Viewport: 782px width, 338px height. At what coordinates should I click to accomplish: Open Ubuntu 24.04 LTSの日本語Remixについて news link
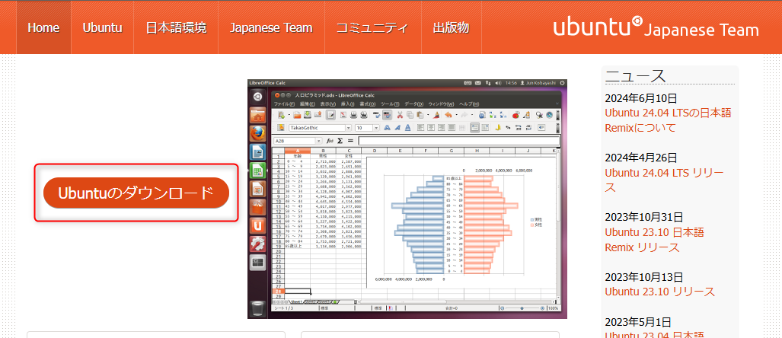click(668, 120)
